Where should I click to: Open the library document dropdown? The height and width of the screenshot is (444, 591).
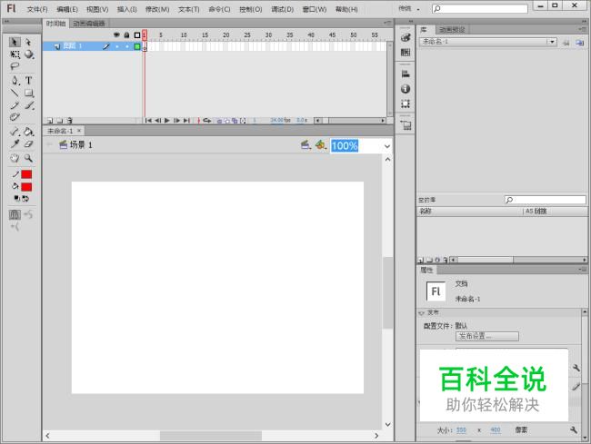click(552, 42)
